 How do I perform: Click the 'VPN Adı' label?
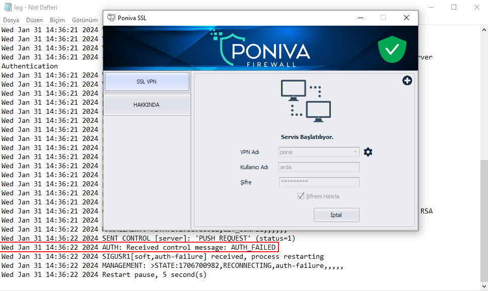click(x=250, y=152)
